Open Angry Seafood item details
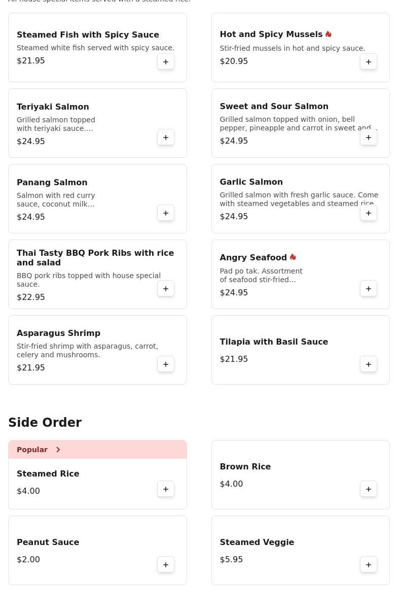This screenshot has height=611, width=398. tap(253, 257)
